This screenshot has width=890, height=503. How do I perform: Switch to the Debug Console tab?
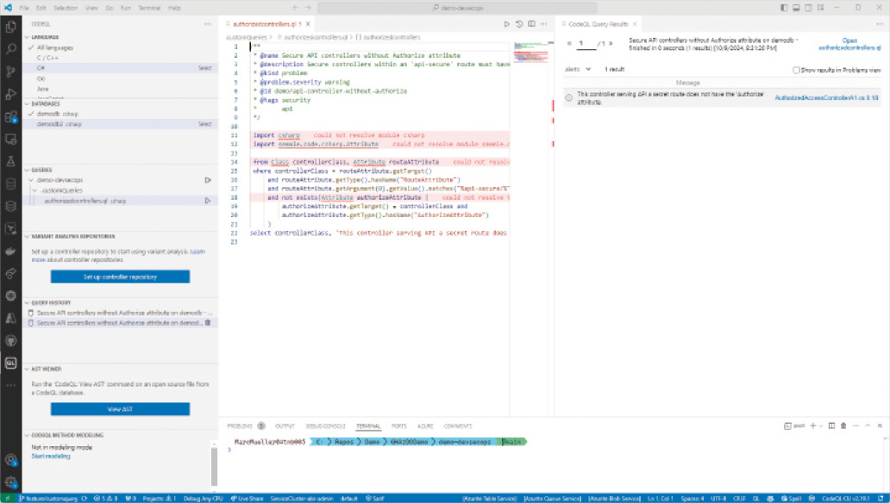326,425
